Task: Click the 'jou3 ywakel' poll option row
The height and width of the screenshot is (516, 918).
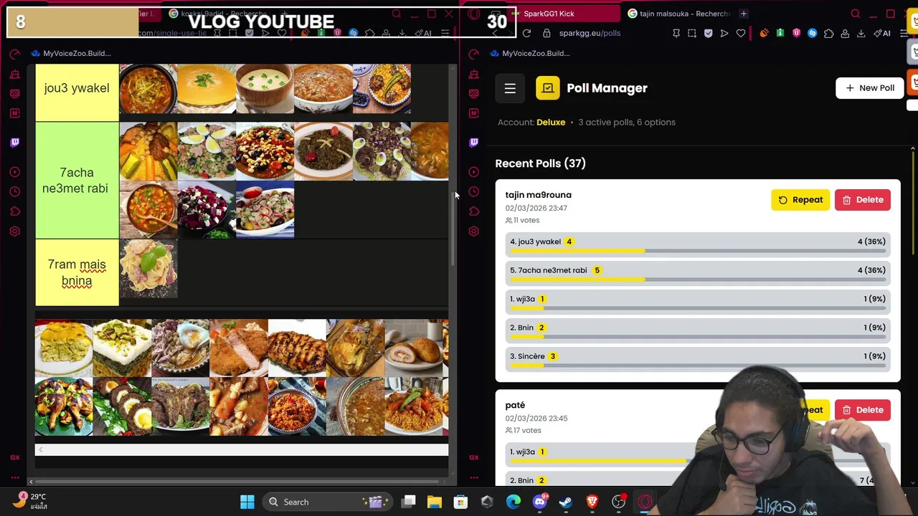Action: [698, 246]
